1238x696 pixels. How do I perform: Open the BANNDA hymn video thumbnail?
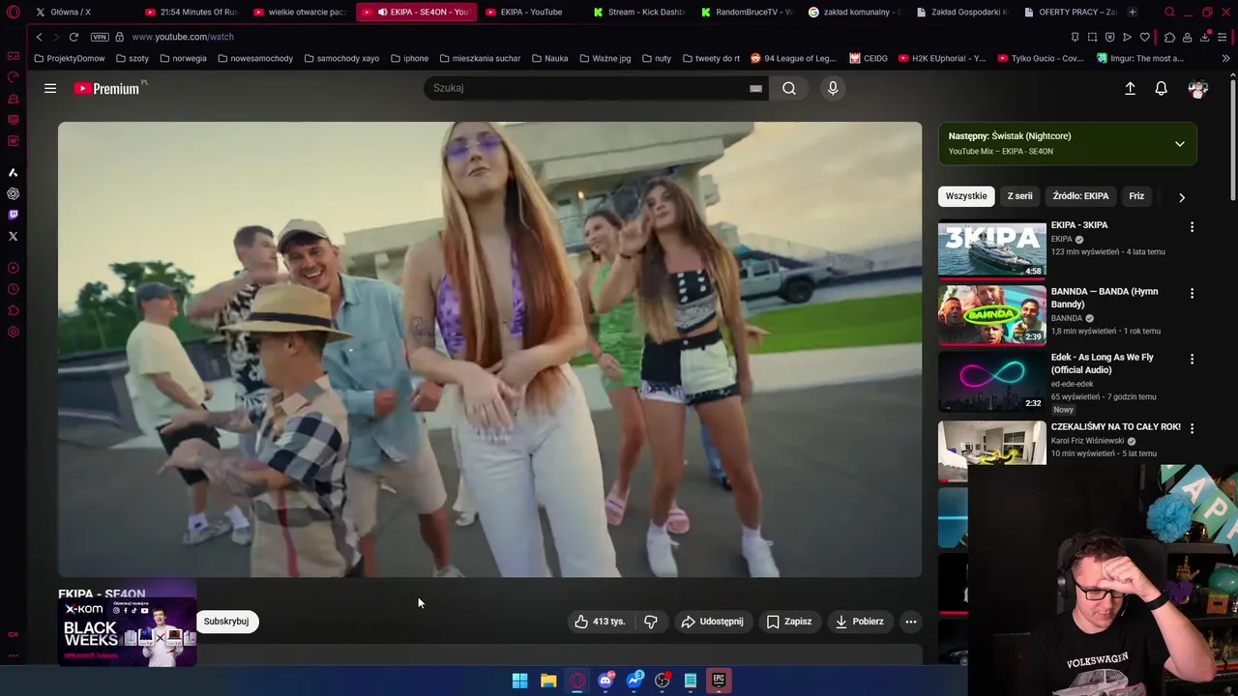coord(991,315)
